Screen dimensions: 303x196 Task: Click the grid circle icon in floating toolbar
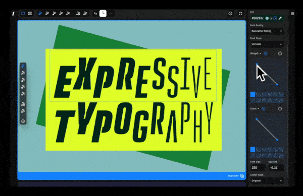pos(23,121)
